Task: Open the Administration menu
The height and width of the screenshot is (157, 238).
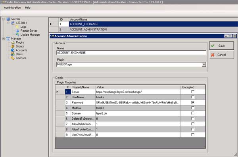Action: point(12,8)
